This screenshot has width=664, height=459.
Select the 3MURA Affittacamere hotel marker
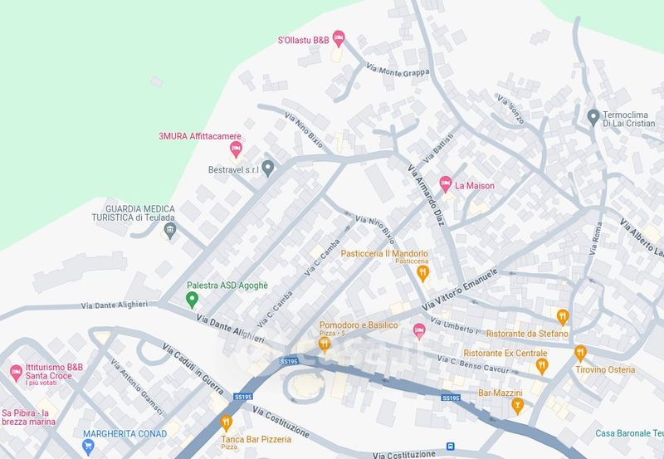point(236,149)
